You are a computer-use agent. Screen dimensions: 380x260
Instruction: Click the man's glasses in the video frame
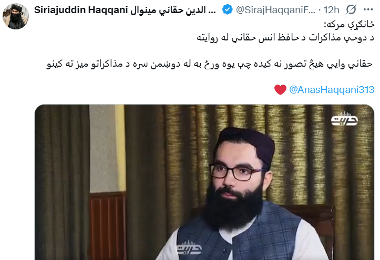pos(237,172)
